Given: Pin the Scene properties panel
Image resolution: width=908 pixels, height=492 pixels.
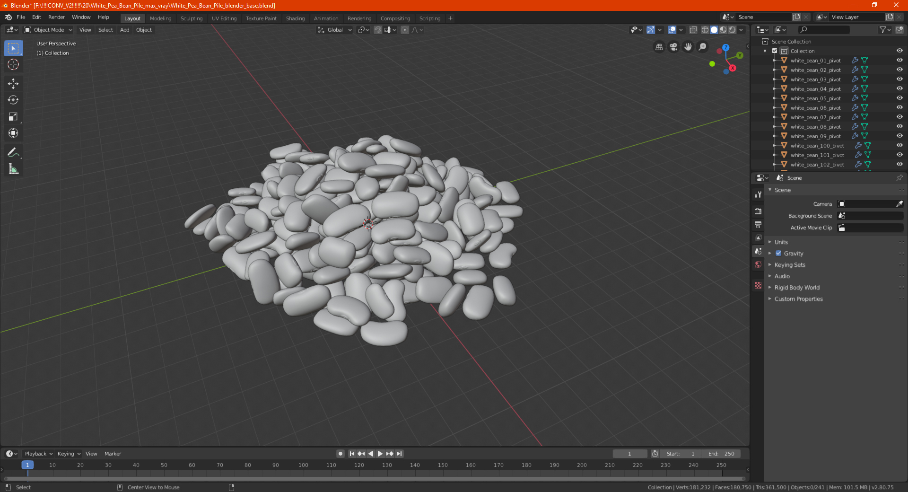Looking at the screenshot, I should point(899,178).
